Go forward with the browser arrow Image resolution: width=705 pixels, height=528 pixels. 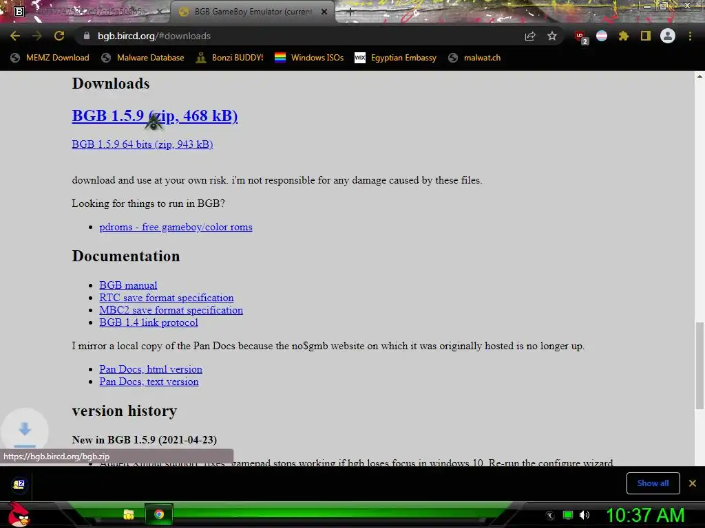(37, 36)
